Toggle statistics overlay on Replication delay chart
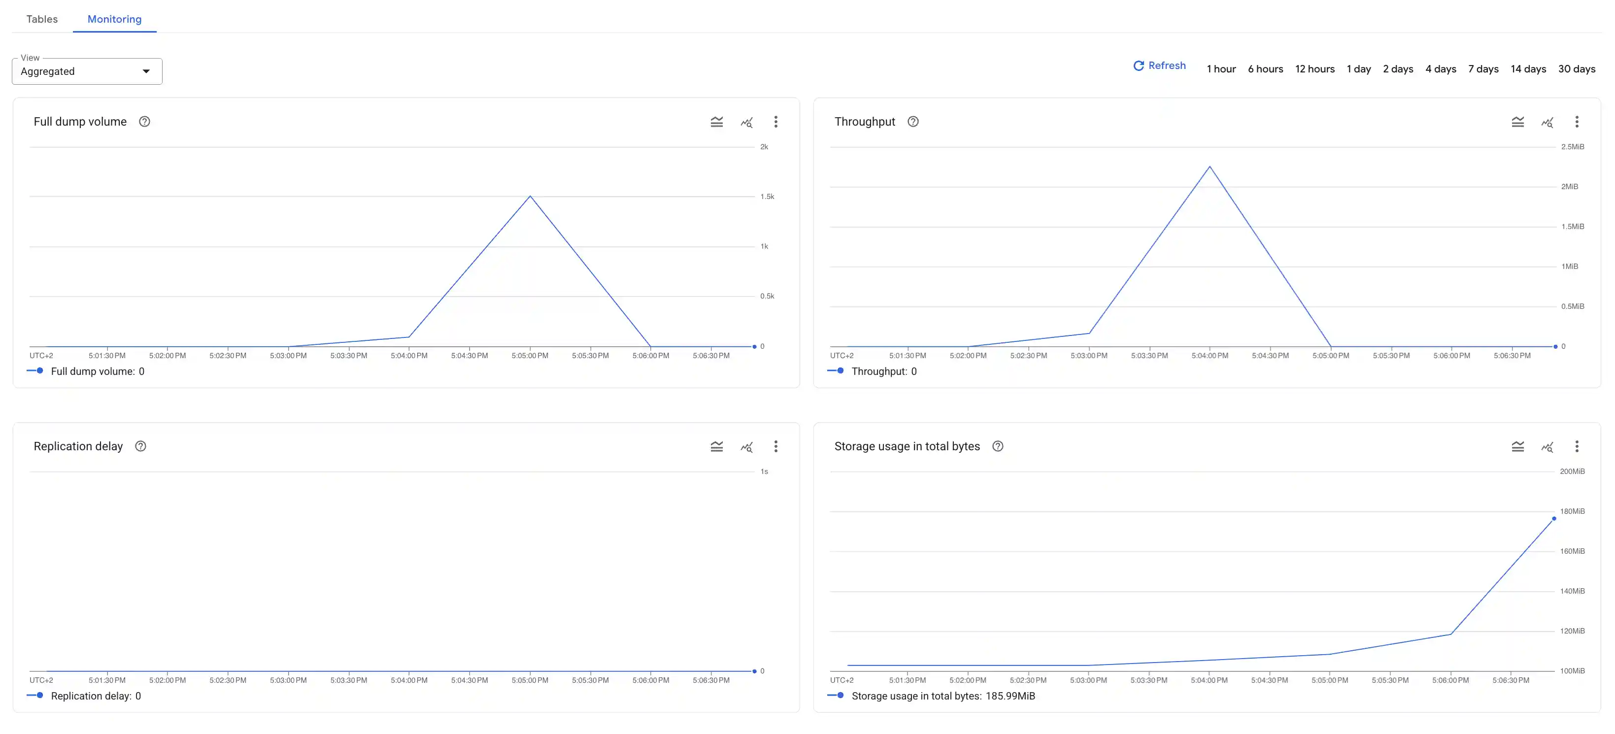The width and height of the screenshot is (1615, 734). pos(716,446)
